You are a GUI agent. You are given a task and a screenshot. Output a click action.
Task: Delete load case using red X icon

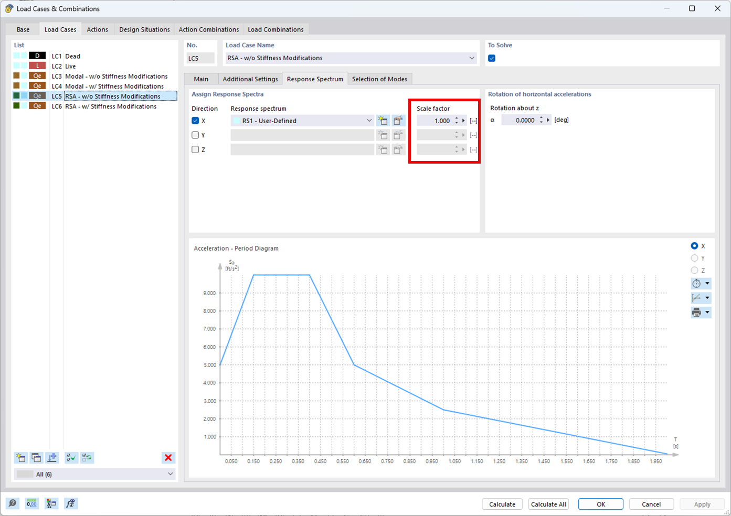click(x=168, y=457)
